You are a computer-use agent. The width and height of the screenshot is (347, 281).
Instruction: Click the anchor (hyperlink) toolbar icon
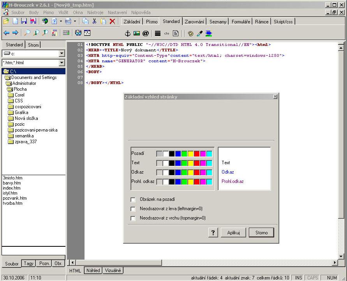click(x=127, y=33)
